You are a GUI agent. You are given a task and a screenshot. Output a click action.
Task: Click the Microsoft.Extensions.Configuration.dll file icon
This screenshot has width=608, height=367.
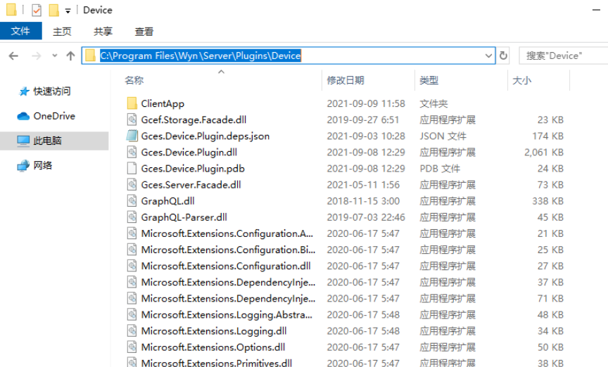pos(132,266)
